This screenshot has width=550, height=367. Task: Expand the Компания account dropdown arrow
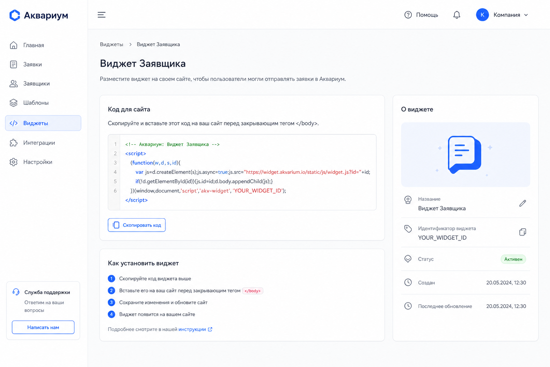pos(526,15)
